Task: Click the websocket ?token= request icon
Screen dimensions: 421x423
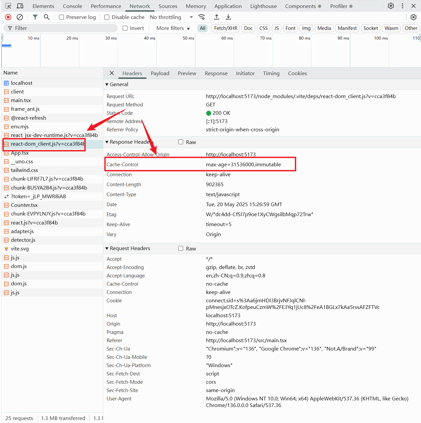Action: (6, 197)
